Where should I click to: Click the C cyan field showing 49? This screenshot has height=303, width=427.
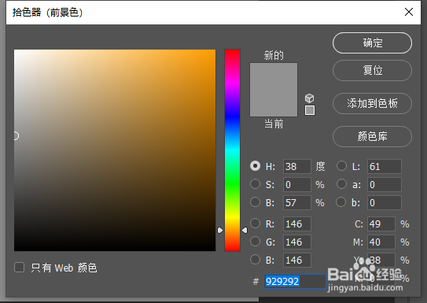pos(381,224)
